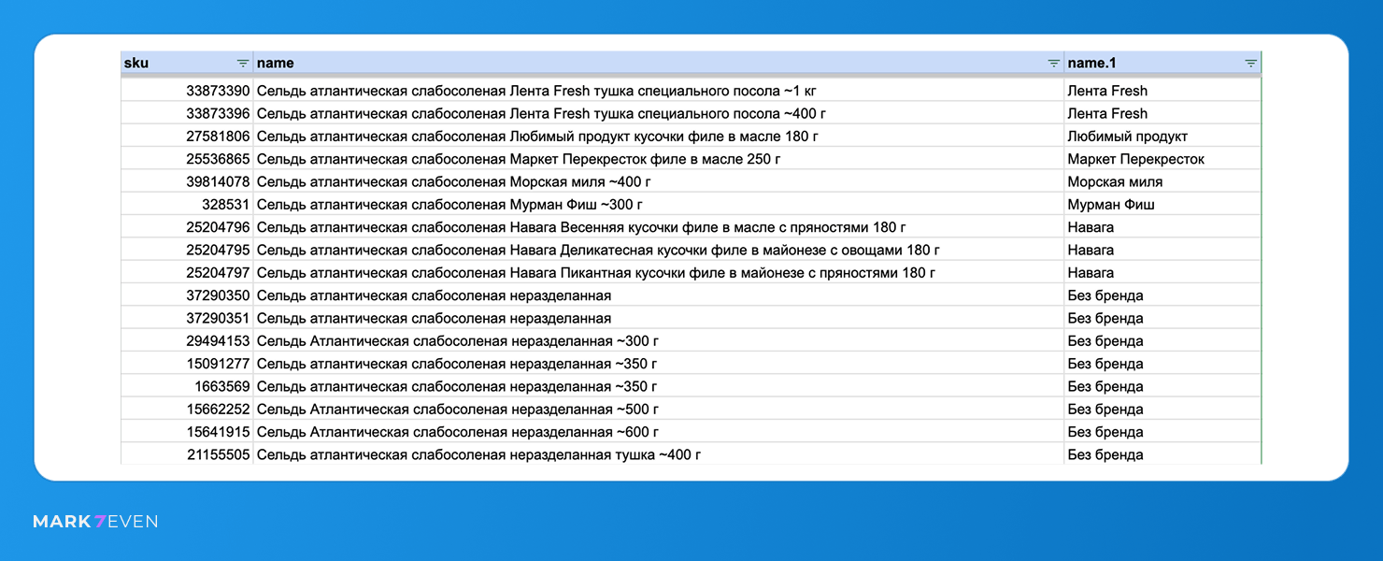Click the 'Мурман Фиш' brand cell
Screen dimensions: 1383x561
tap(1163, 205)
